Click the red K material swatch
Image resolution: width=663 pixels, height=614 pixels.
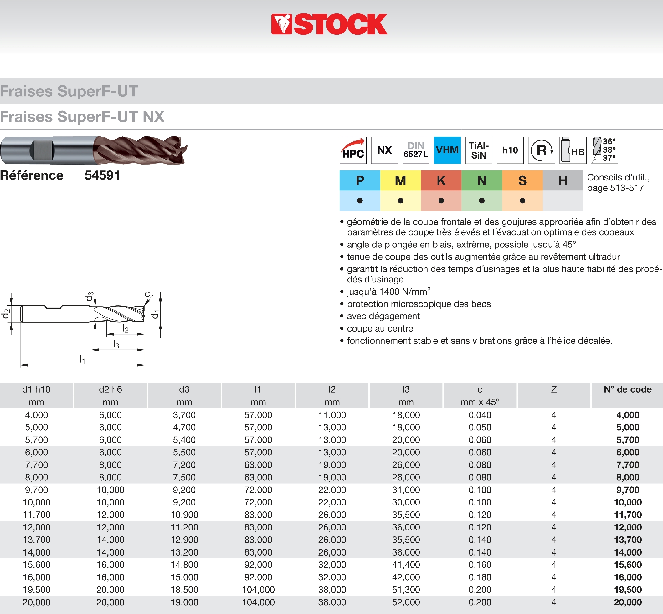[x=441, y=180]
